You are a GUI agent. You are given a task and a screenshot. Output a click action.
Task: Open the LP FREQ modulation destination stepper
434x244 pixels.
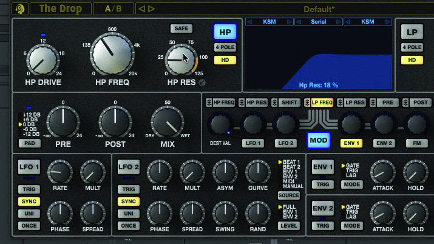(x=307, y=103)
